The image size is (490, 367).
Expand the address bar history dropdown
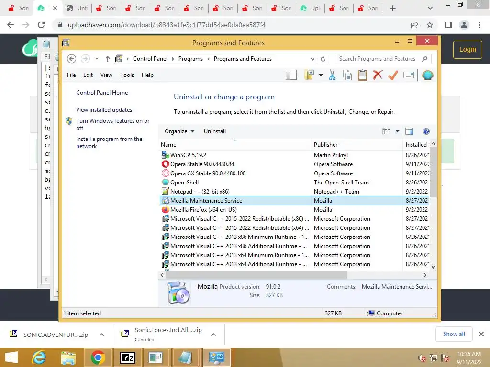(x=312, y=59)
